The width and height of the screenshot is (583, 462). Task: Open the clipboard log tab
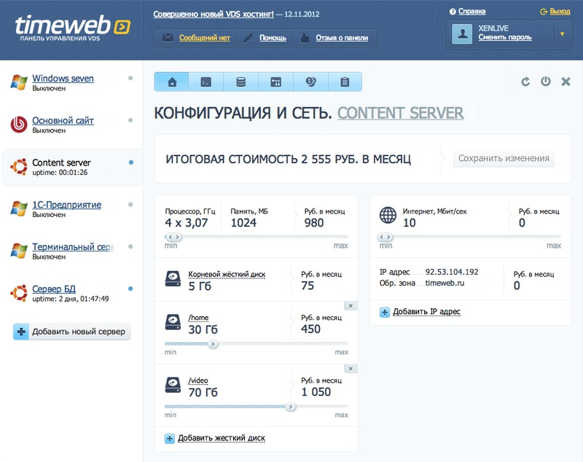coord(345,82)
